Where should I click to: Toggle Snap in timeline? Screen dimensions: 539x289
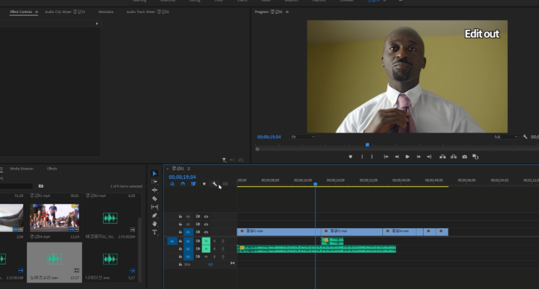[183, 184]
